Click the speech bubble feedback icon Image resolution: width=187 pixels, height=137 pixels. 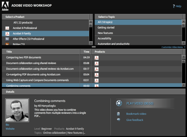pyautogui.click(x=118, y=120)
